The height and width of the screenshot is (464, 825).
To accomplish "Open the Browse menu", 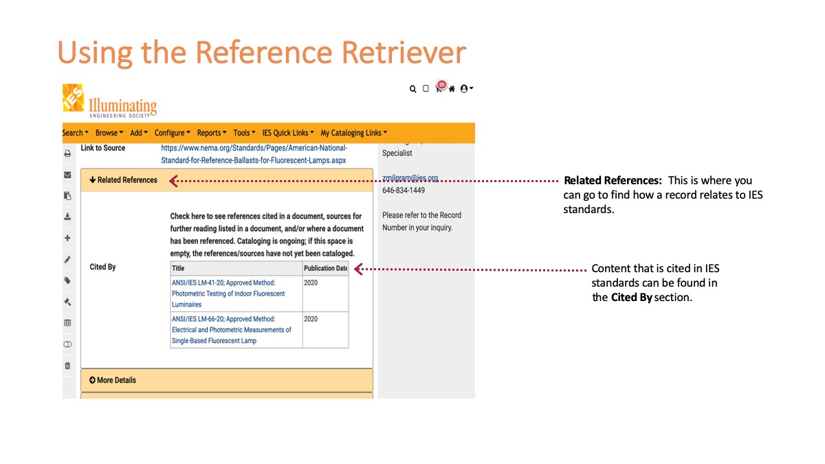I will click(109, 133).
